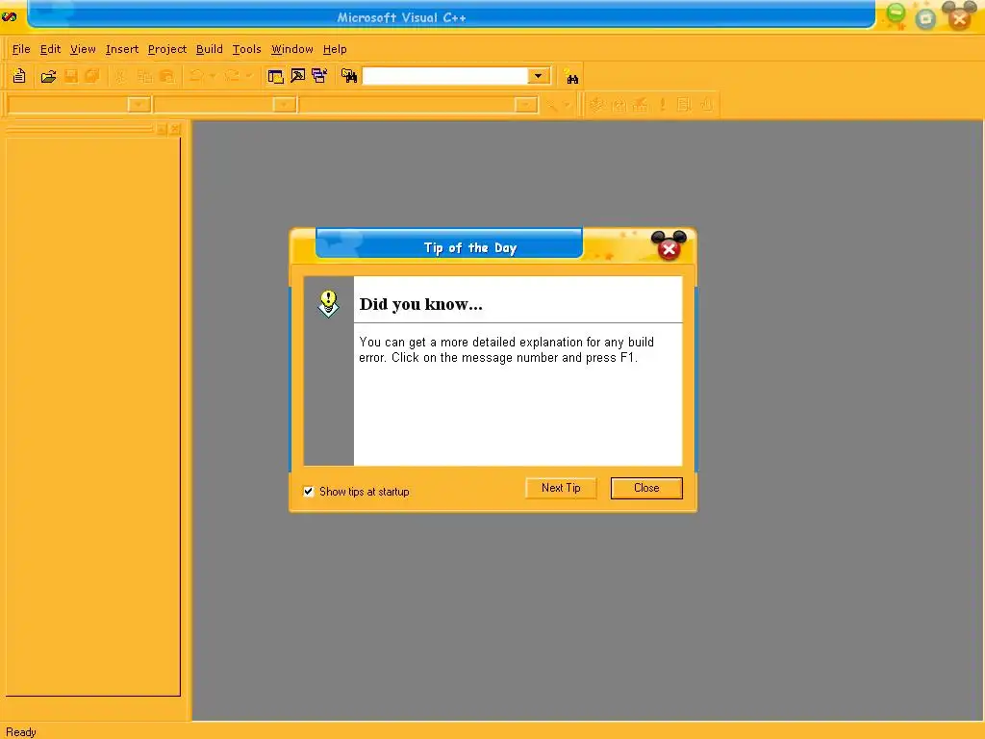The width and height of the screenshot is (985, 739).
Task: Click the Save floppy disk icon
Action: coord(71,76)
